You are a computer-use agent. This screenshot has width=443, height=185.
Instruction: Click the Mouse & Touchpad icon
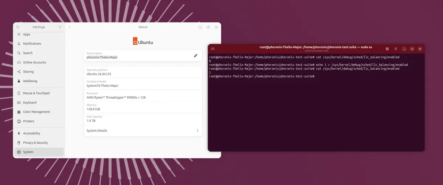tap(19, 93)
